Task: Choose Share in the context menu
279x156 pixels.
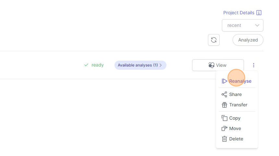Action: tap(235, 94)
